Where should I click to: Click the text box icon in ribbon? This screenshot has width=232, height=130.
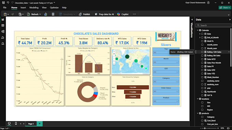[53, 14]
